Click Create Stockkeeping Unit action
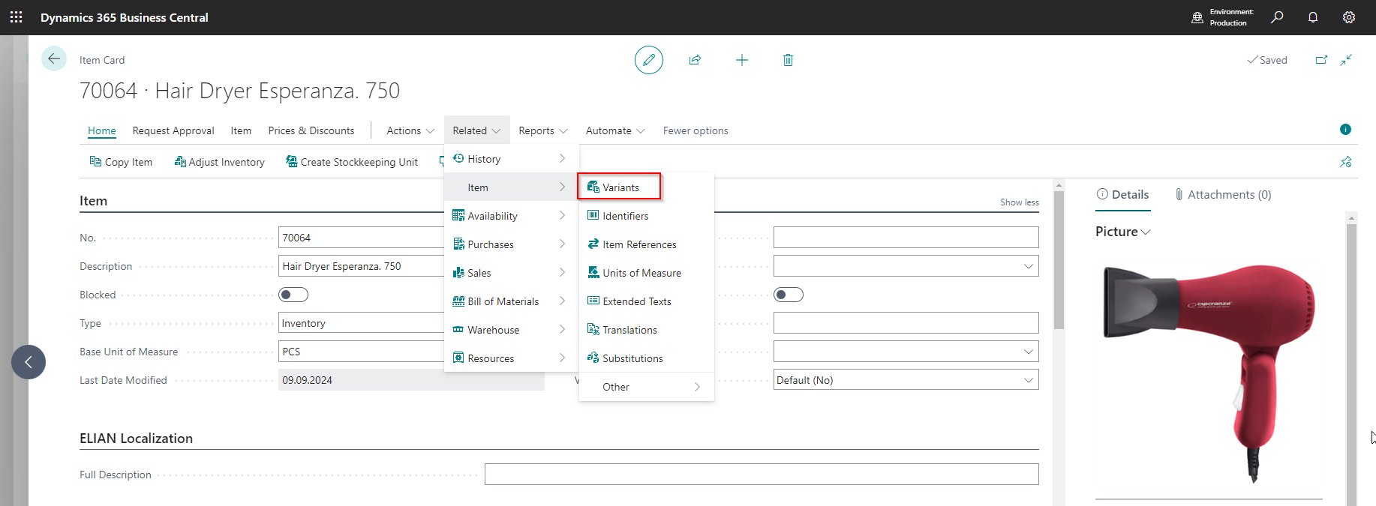1376x506 pixels. (352, 162)
